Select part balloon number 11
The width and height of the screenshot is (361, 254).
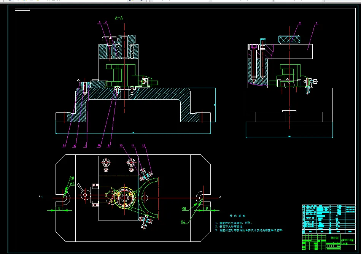click(133, 145)
